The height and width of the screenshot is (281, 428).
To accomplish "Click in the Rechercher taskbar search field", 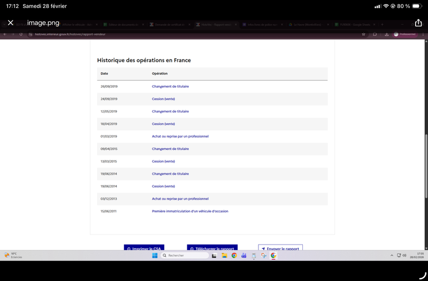I will [x=185, y=255].
